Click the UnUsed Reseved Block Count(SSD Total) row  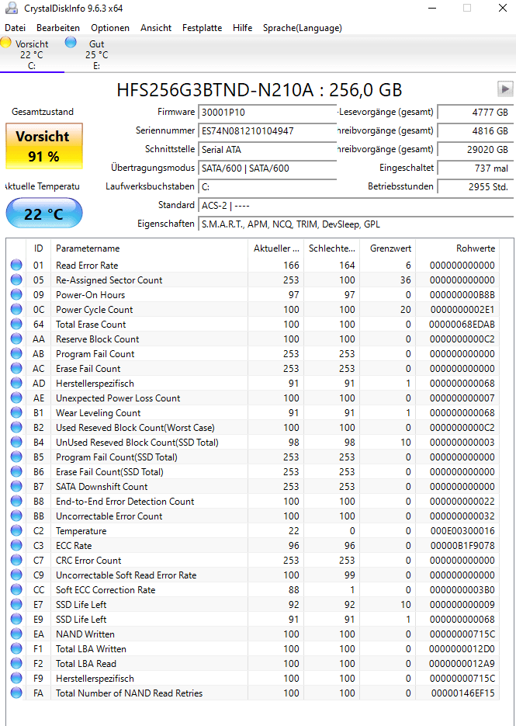click(253, 443)
